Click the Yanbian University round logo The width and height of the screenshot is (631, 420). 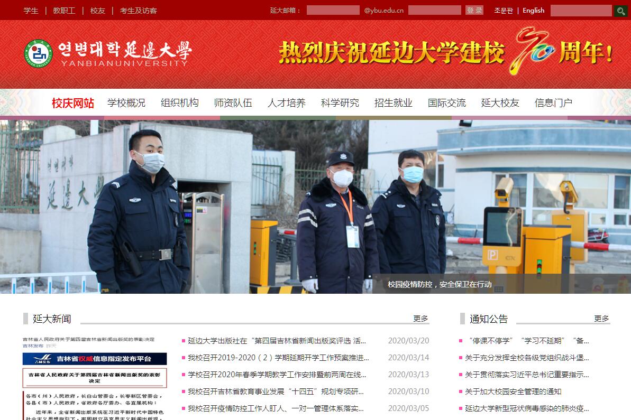[38, 53]
